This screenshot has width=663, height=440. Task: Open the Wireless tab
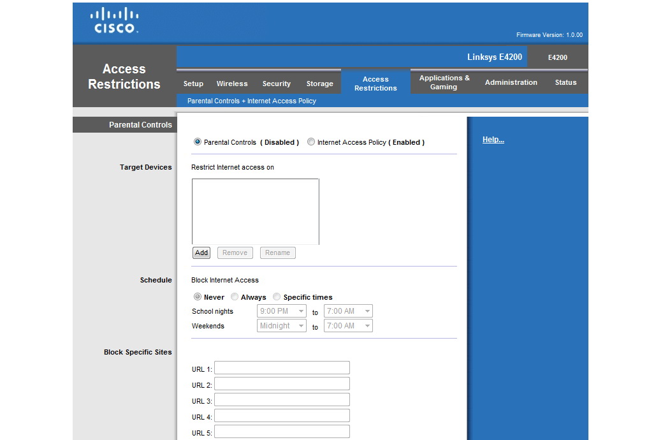pos(232,84)
